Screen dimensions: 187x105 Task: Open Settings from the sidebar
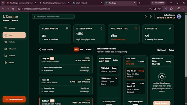(14, 63)
